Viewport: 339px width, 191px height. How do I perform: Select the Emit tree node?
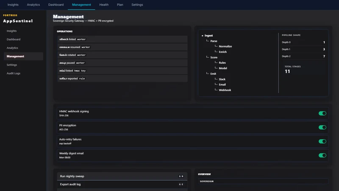213,73
